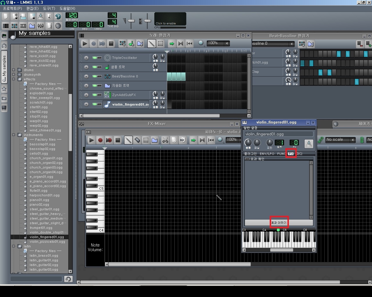Image resolution: width=372 pixels, height=297 pixels.
Task: Open the 도구(T) menu
Action: click(49, 8)
